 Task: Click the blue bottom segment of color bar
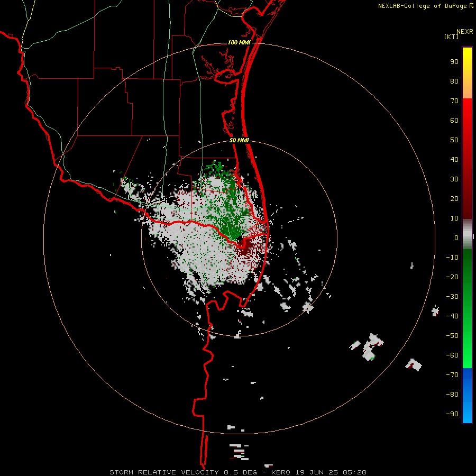click(x=467, y=396)
